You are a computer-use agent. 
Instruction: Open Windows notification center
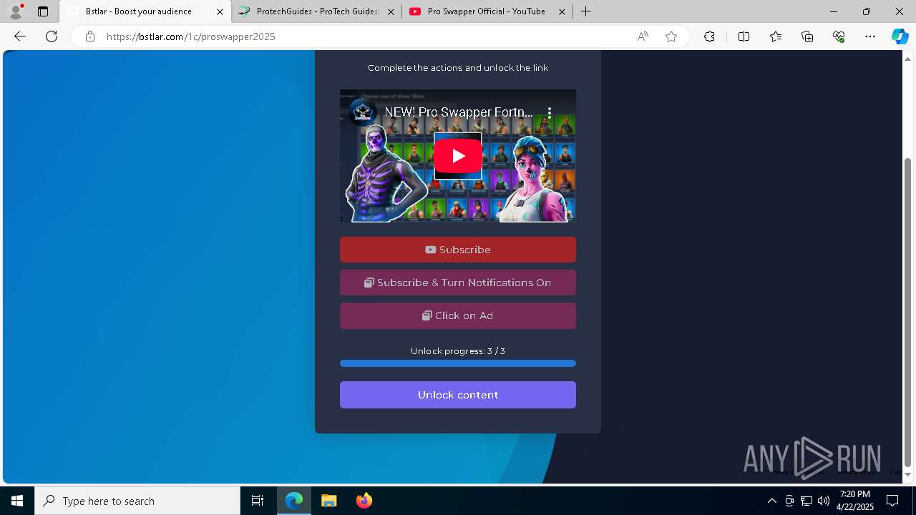click(x=892, y=501)
